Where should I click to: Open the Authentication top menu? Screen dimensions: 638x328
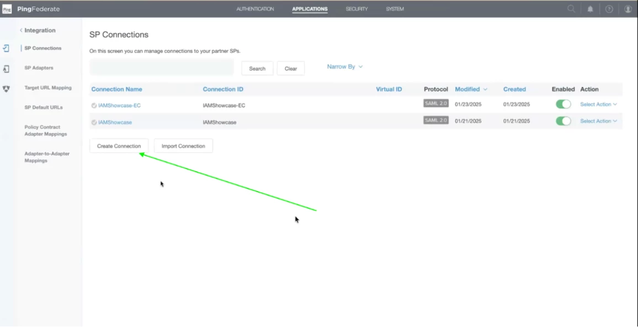point(255,9)
